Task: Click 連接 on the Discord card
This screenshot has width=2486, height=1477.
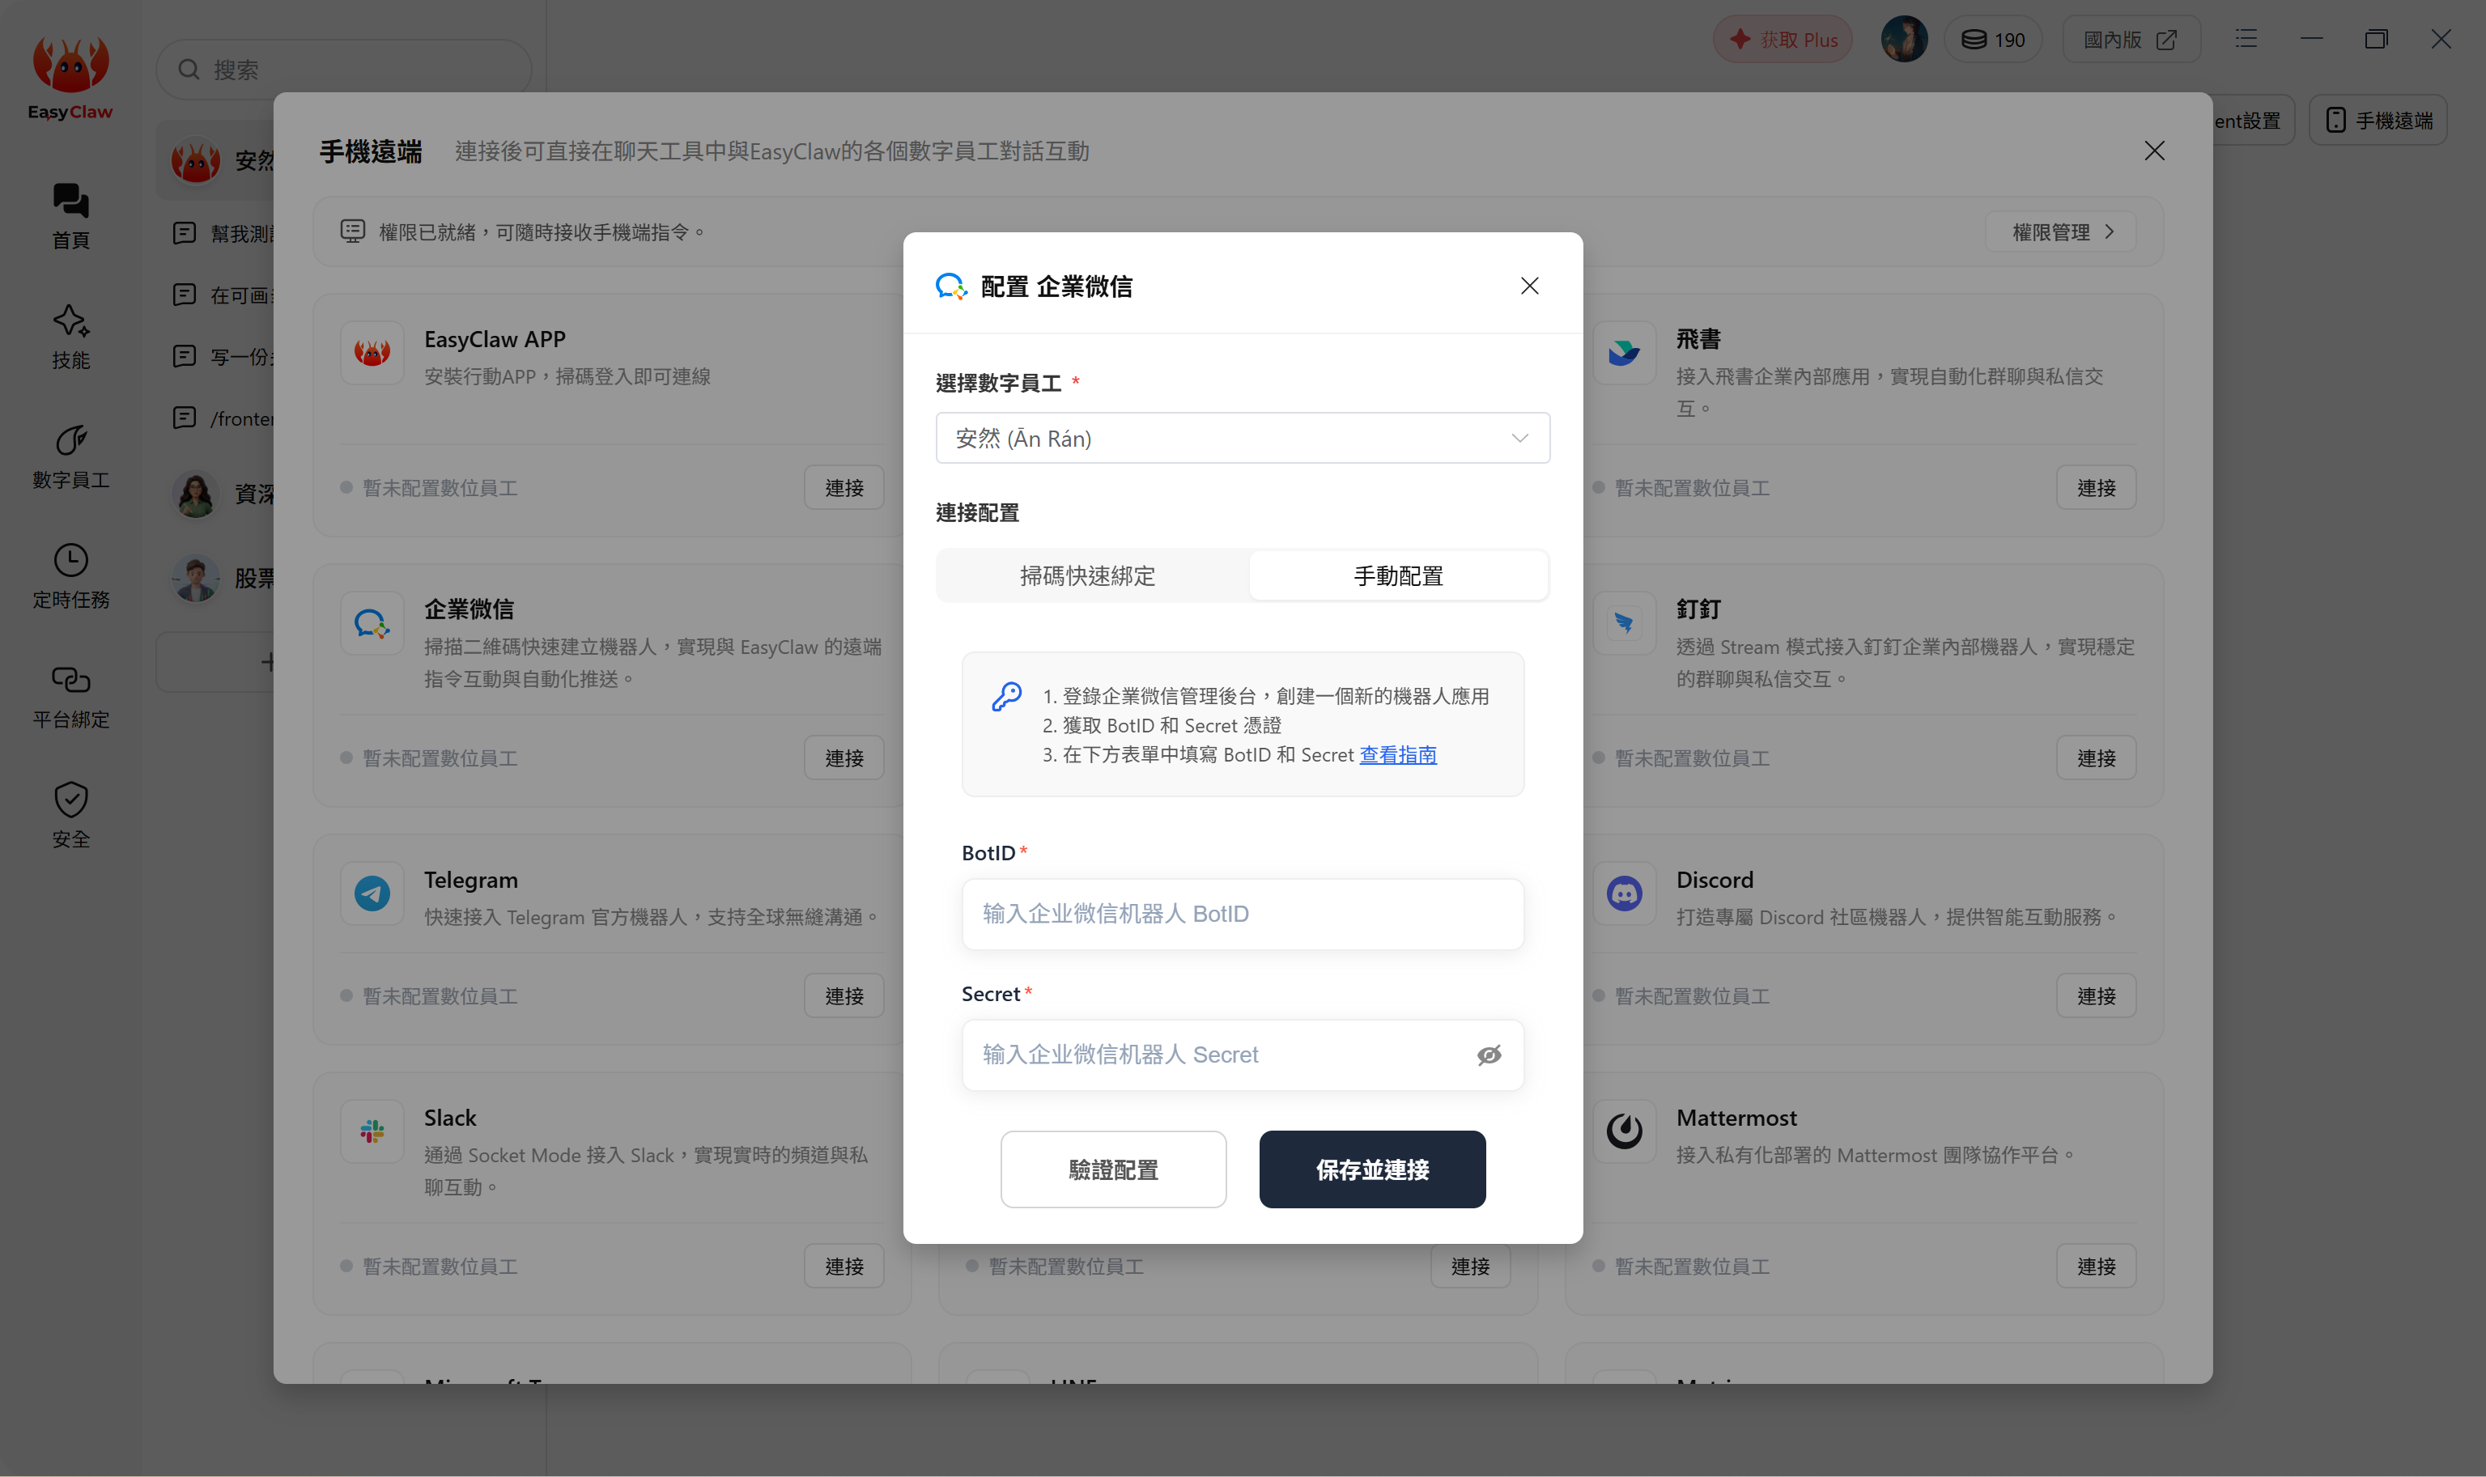Action: click(x=2095, y=996)
